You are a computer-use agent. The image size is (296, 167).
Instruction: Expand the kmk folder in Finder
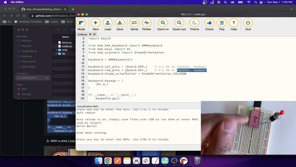(56, 50)
